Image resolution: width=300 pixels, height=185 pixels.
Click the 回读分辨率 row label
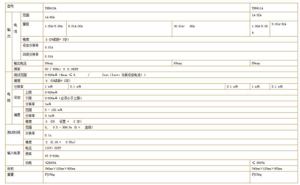(31, 54)
